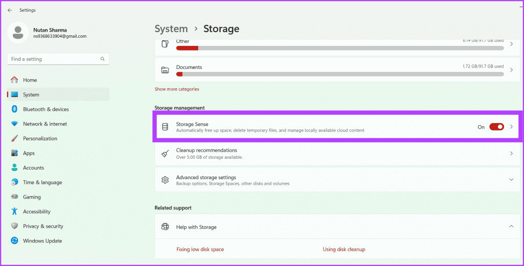524x266 pixels.
Task: Click Advanced storage settings title text
Action: 206,177
